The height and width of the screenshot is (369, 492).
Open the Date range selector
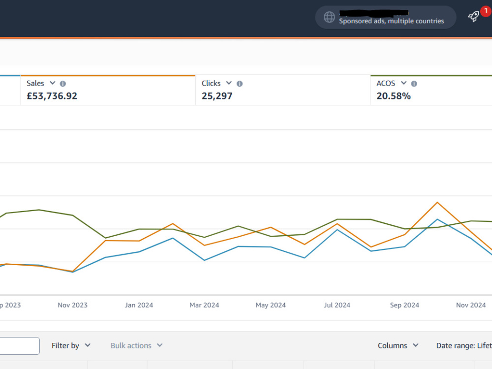pyautogui.click(x=464, y=345)
